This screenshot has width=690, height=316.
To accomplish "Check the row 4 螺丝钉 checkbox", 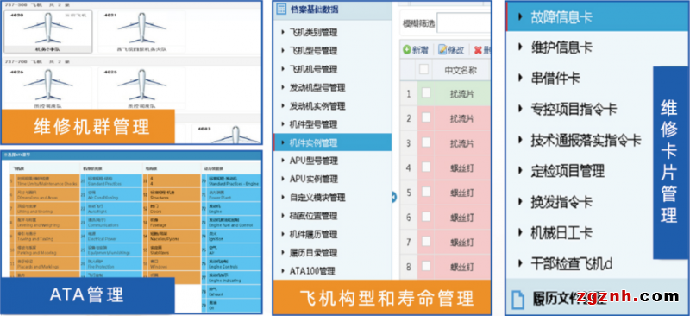I will click(x=426, y=167).
